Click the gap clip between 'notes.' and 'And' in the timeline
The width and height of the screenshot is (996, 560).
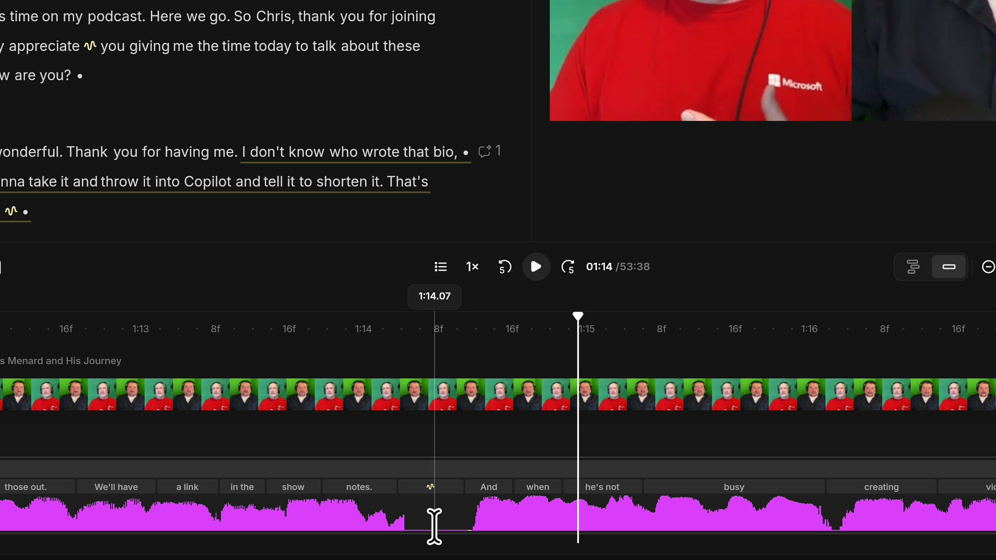(431, 487)
